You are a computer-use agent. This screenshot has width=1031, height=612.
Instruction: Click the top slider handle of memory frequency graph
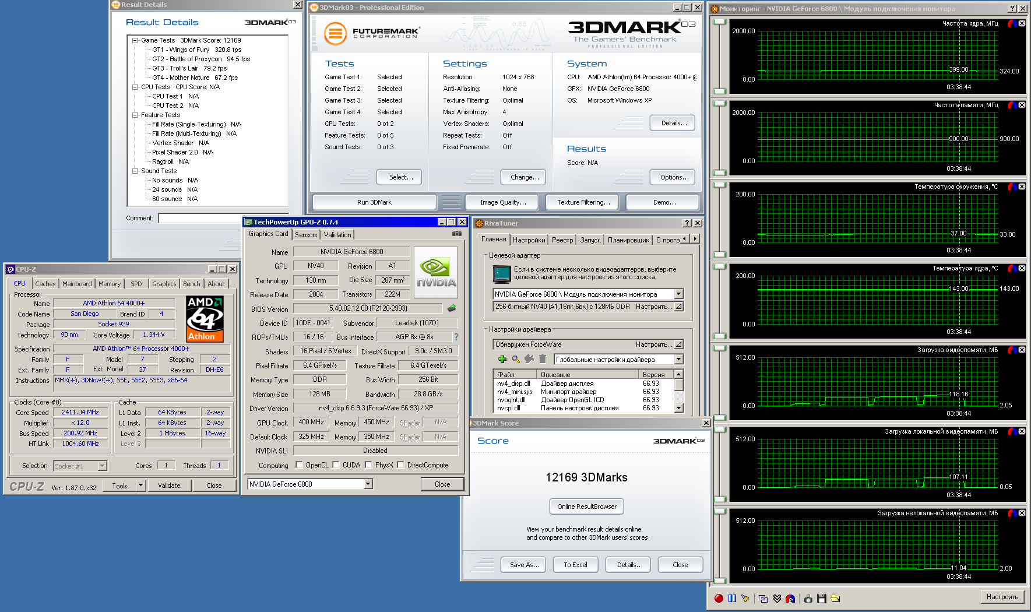point(720,103)
